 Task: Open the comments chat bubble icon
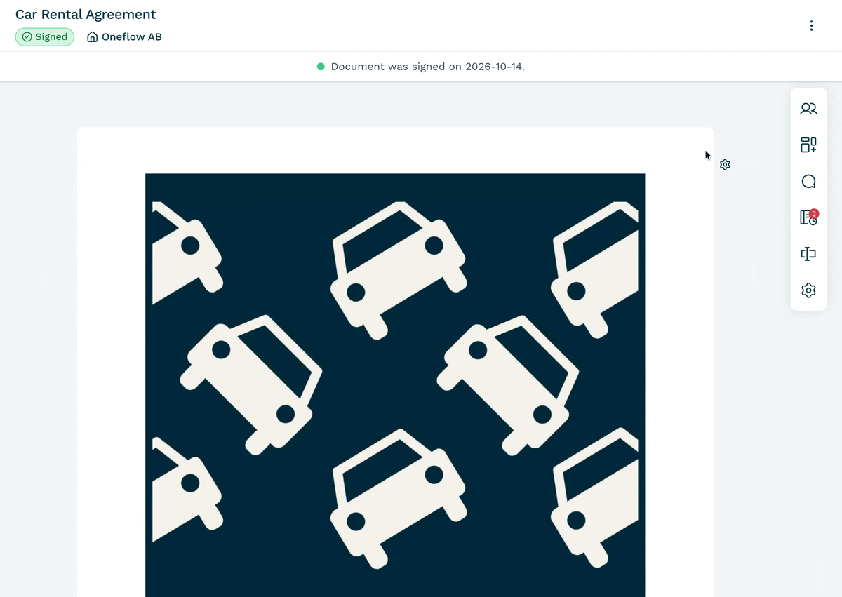tap(808, 182)
